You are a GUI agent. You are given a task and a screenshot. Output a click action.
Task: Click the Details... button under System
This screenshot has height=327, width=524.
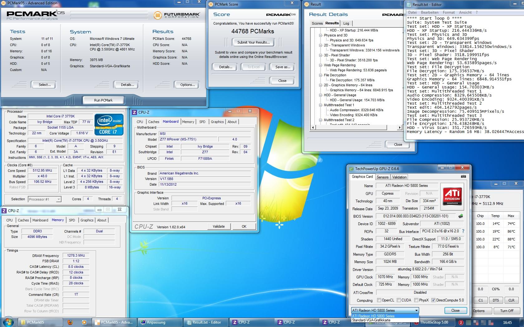[127, 85]
